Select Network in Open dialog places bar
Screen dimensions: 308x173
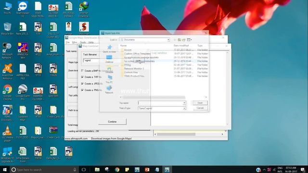[109, 90]
